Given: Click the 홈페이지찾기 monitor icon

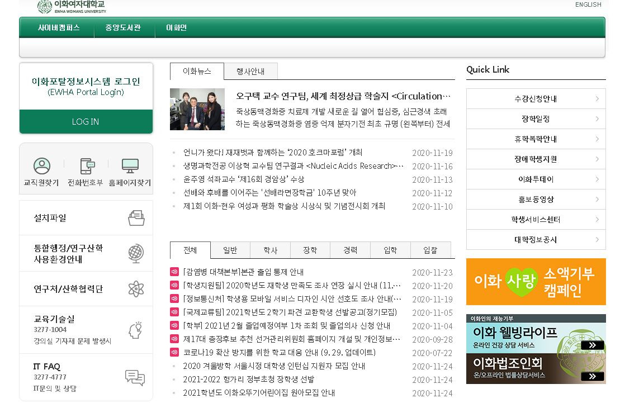Looking at the screenshot, I should tap(130, 165).
